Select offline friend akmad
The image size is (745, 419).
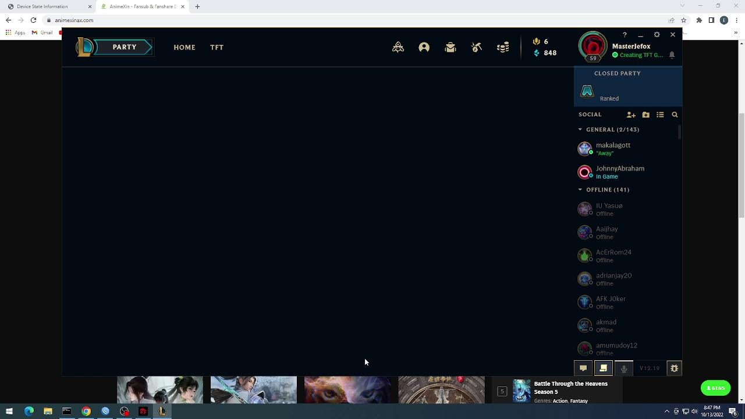(626, 326)
